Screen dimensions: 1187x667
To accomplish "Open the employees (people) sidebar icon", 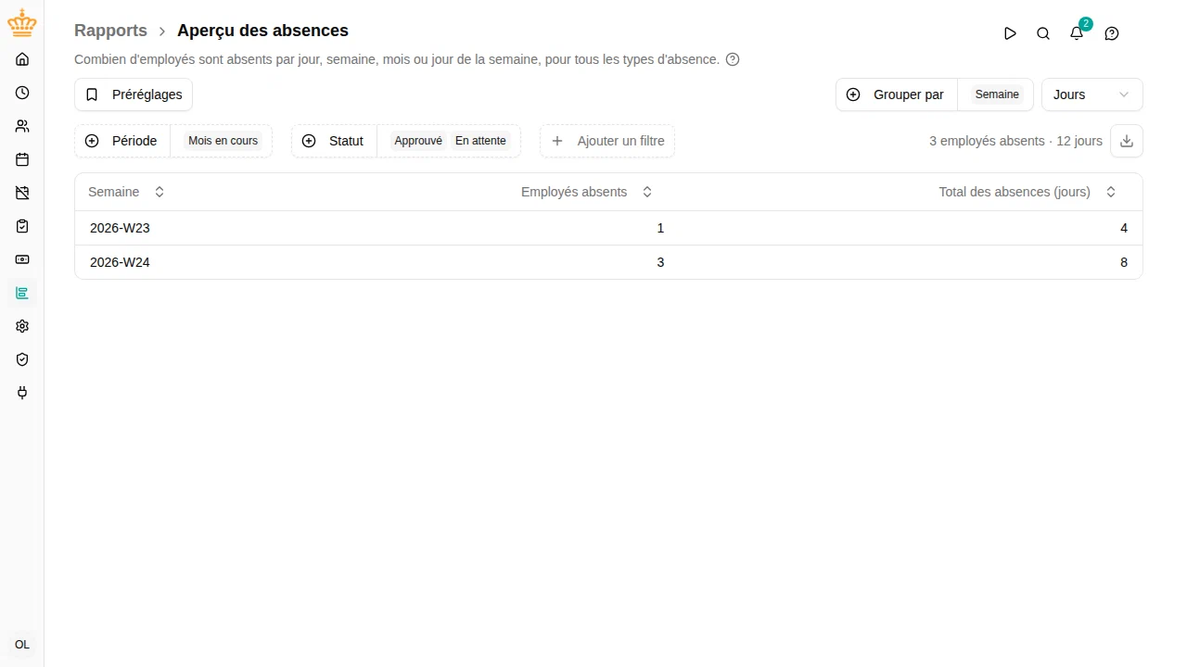I will click(x=22, y=126).
